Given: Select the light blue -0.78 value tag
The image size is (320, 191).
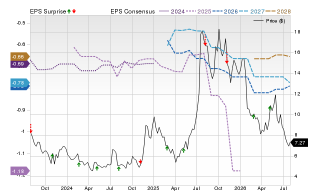Looking at the screenshot, I should click(x=20, y=82).
